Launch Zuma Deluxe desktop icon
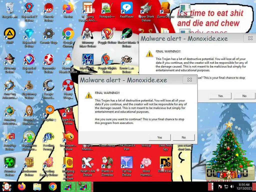256x192 pixels. pyautogui.click(x=165, y=10)
